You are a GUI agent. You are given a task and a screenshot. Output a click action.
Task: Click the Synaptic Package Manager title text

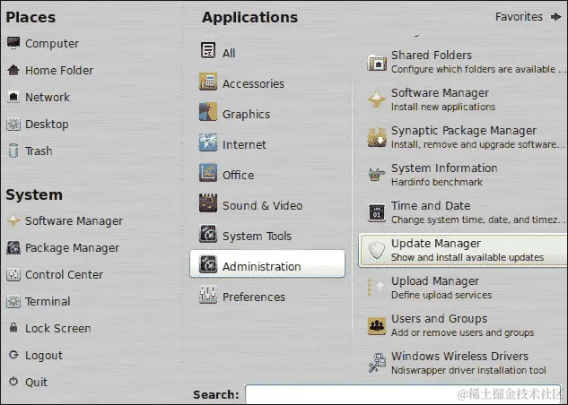click(464, 131)
